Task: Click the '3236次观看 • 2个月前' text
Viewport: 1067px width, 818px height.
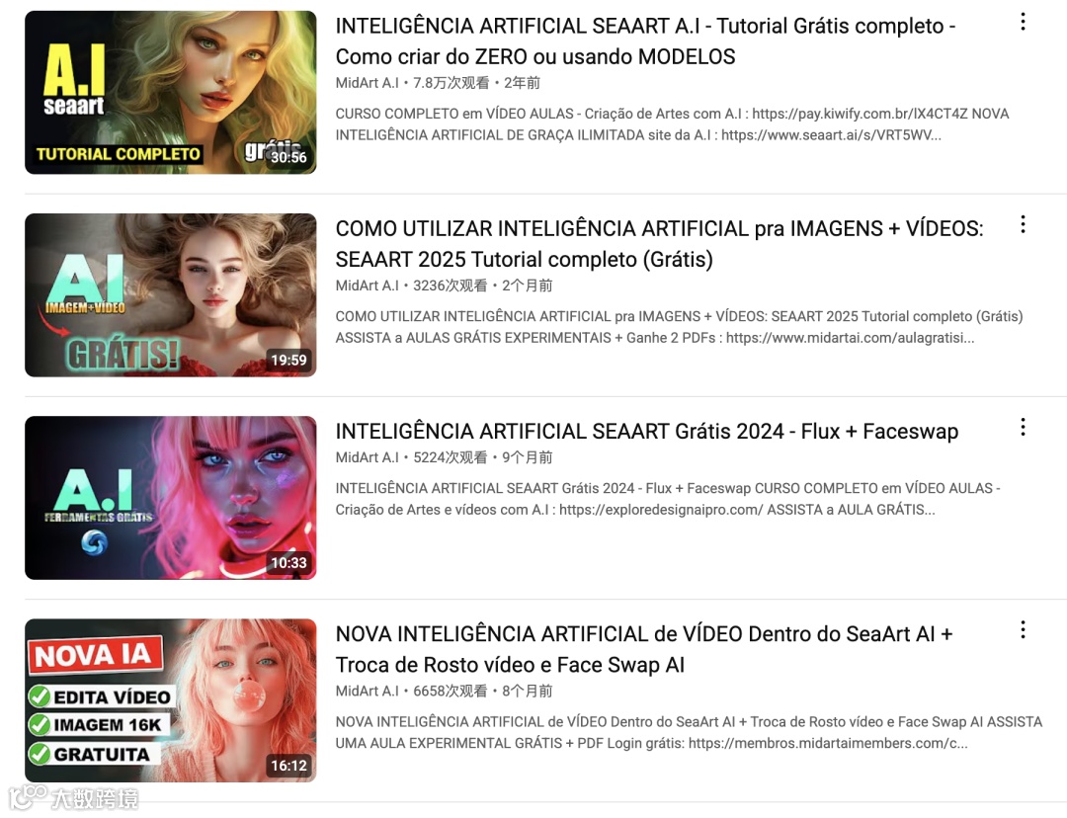Action: [x=482, y=286]
